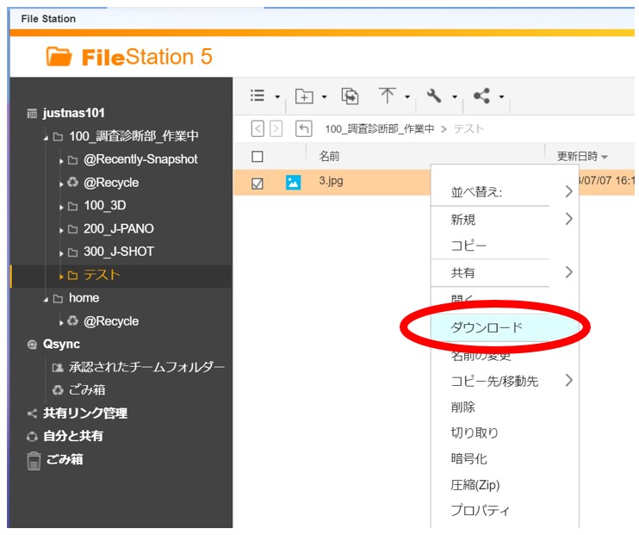Image resolution: width=639 pixels, height=535 pixels.
Task: Open the 並べ替え submenu
Action: tap(505, 191)
